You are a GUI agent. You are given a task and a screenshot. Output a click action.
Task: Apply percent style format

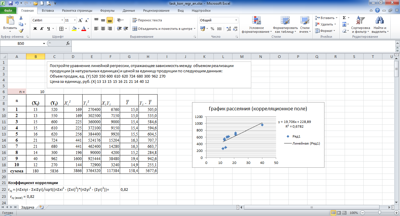point(213,29)
